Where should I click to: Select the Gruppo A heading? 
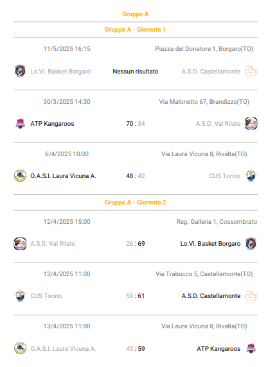pos(135,14)
